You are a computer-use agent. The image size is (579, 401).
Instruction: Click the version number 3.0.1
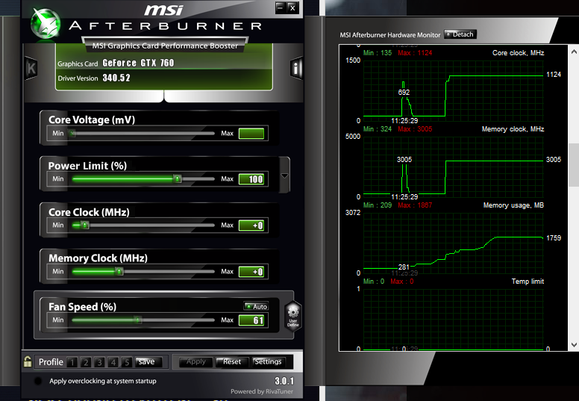tap(284, 381)
